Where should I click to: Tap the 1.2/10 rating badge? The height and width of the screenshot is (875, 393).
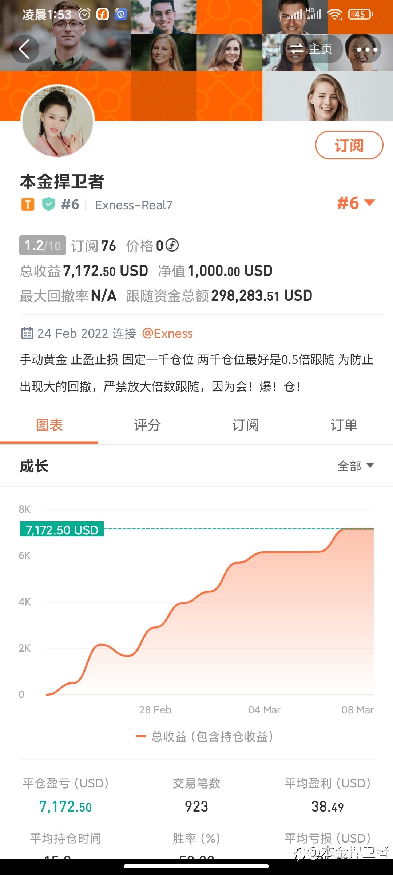coord(43,245)
